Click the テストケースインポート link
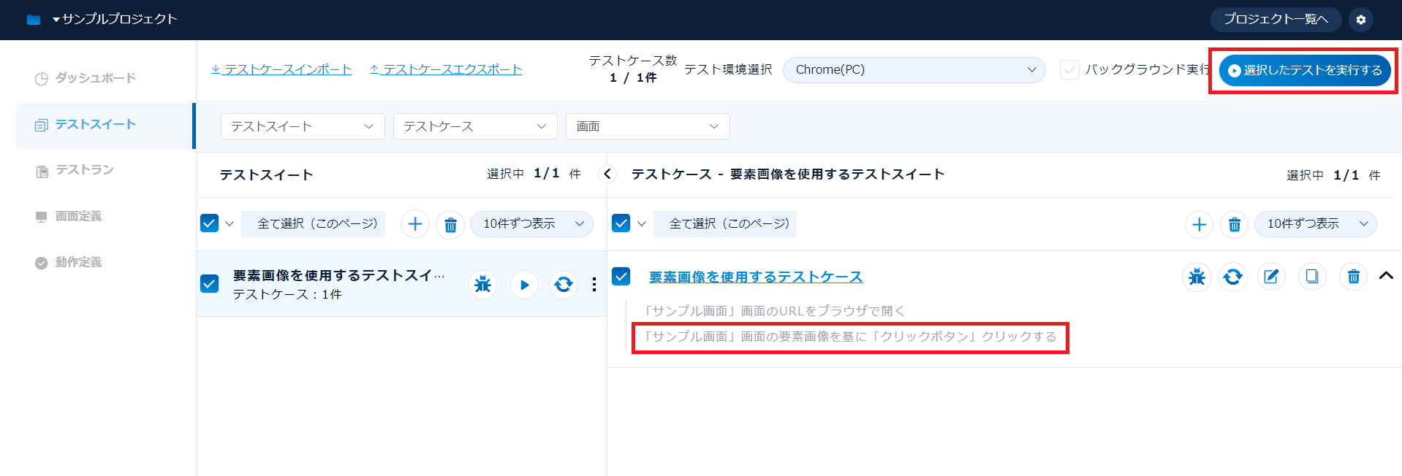This screenshot has width=1402, height=476. click(281, 69)
